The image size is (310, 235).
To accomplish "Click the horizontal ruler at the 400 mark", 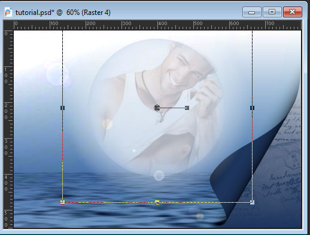I will click(x=157, y=25).
